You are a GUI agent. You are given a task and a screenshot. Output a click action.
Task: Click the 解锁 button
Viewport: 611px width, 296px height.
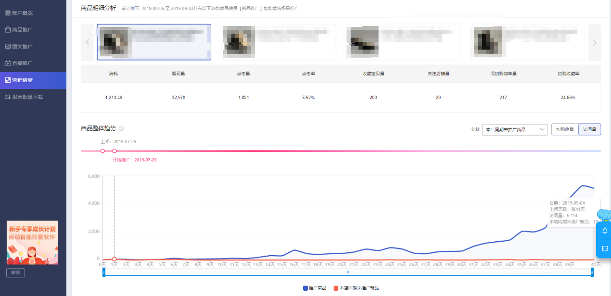coord(15,273)
